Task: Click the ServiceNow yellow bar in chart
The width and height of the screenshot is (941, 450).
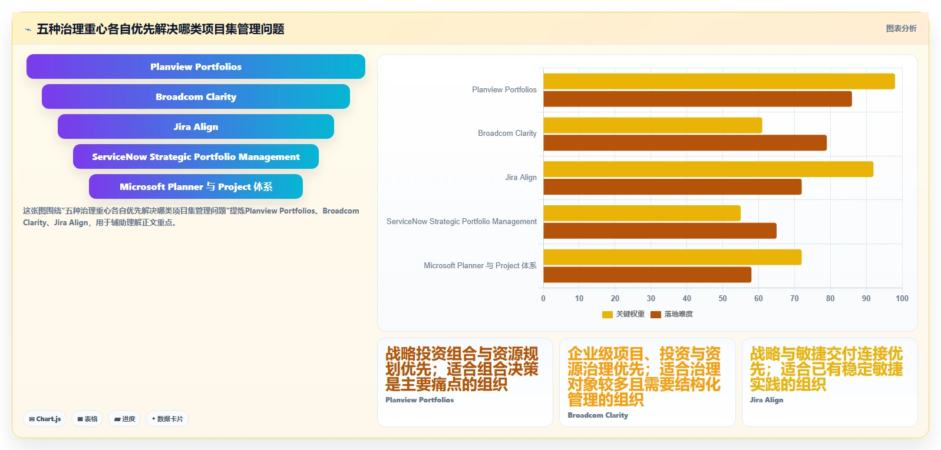Action: point(642,213)
